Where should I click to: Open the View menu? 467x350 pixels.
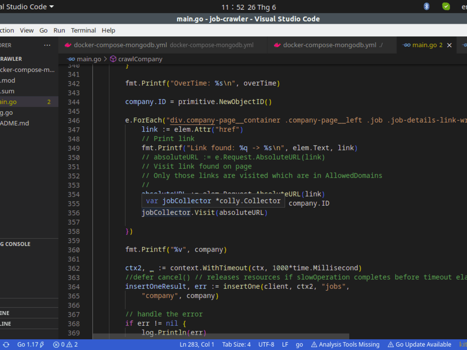[x=27, y=30]
